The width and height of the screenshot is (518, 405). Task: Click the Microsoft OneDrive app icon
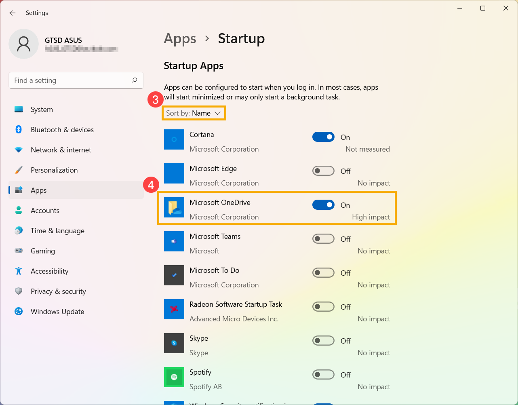pos(174,207)
